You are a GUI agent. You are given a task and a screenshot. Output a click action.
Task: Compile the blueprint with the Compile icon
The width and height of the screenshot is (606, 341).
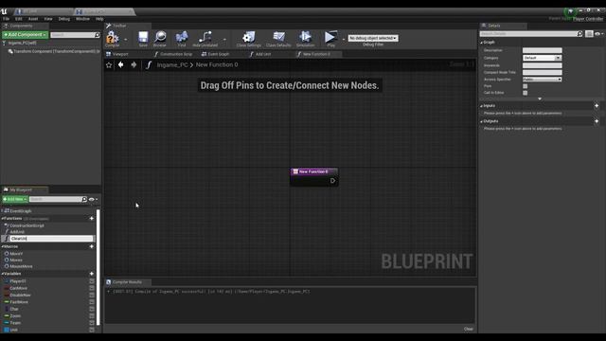click(x=113, y=38)
